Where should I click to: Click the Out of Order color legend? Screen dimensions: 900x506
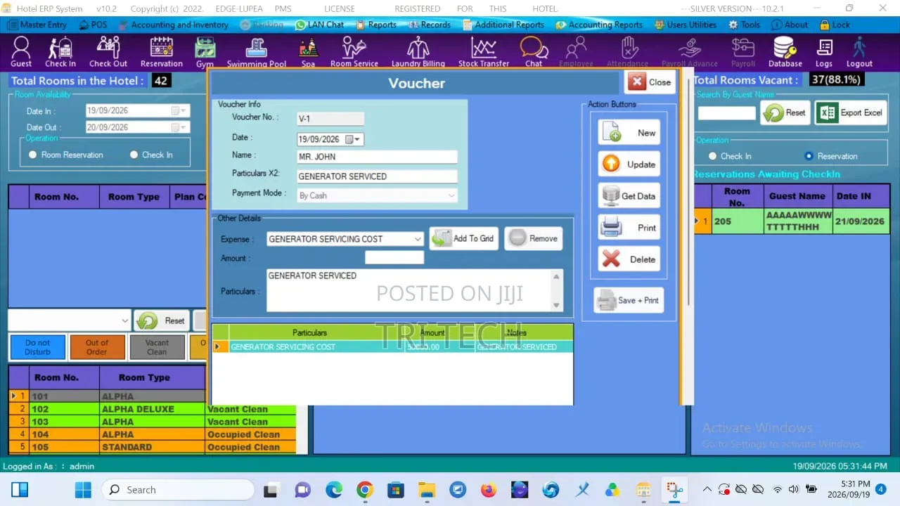(x=97, y=347)
